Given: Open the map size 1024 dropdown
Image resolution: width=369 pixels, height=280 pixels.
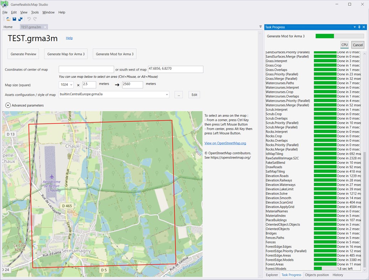Looking at the screenshot, I should click(x=71, y=85).
